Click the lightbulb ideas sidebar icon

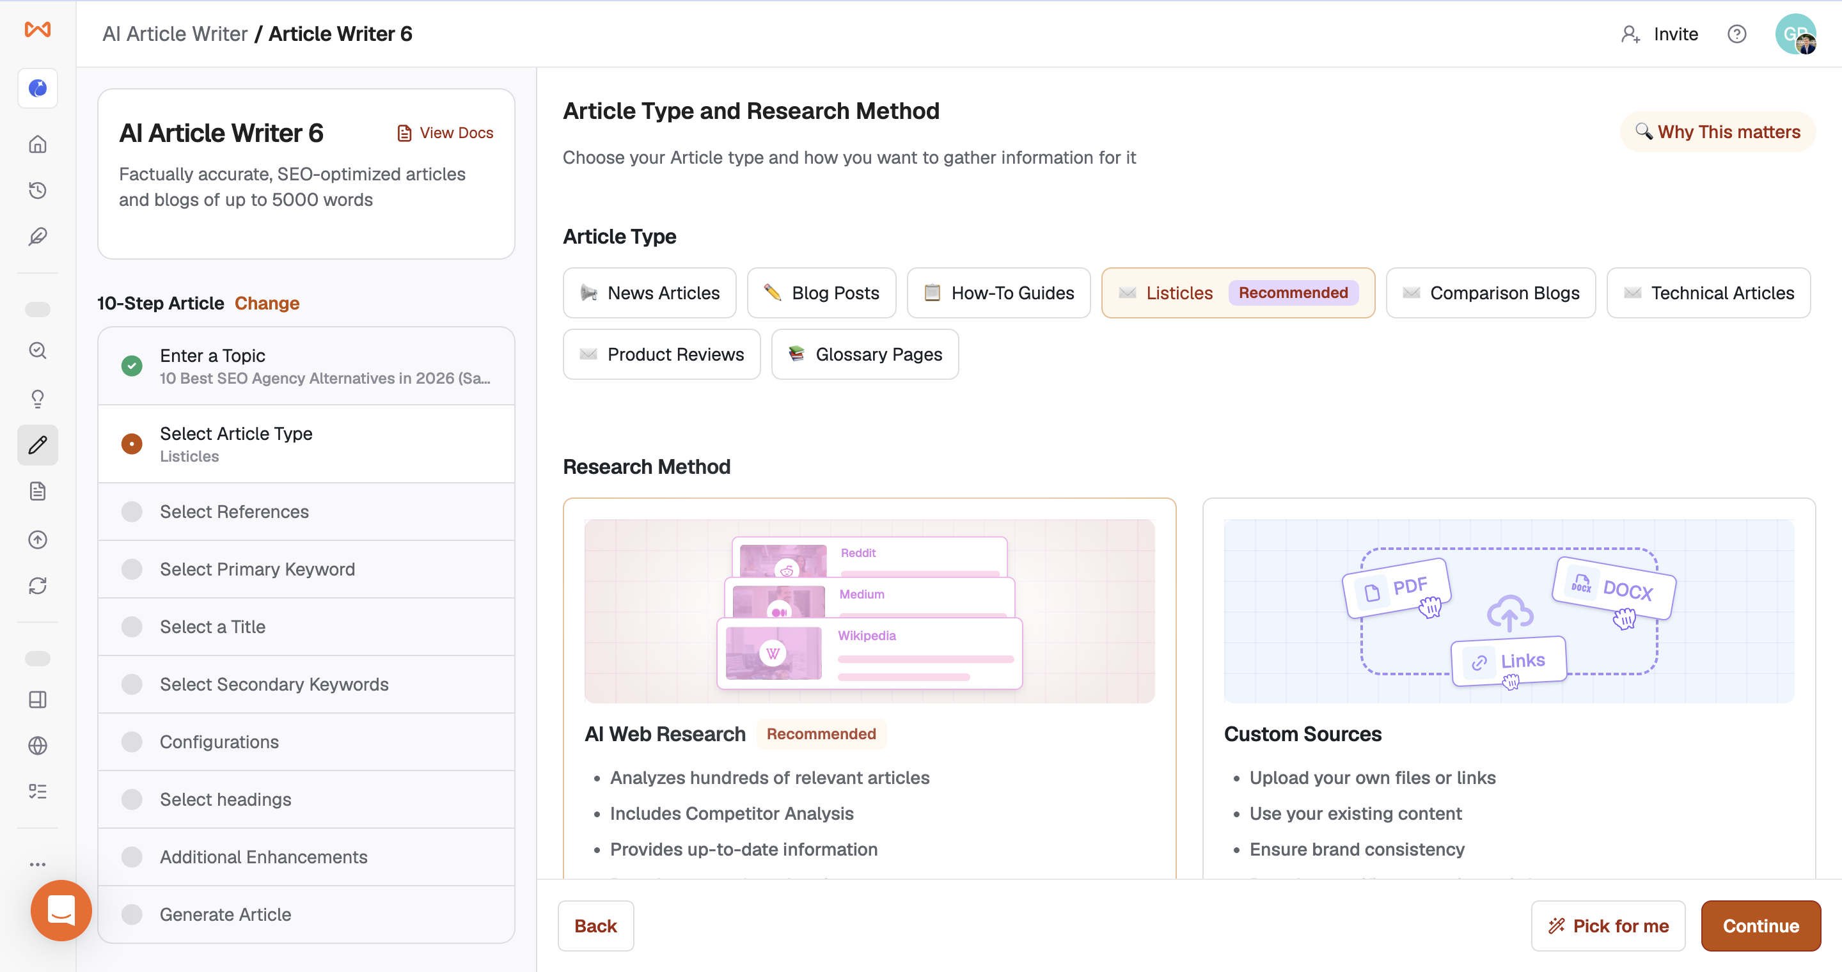tap(37, 398)
